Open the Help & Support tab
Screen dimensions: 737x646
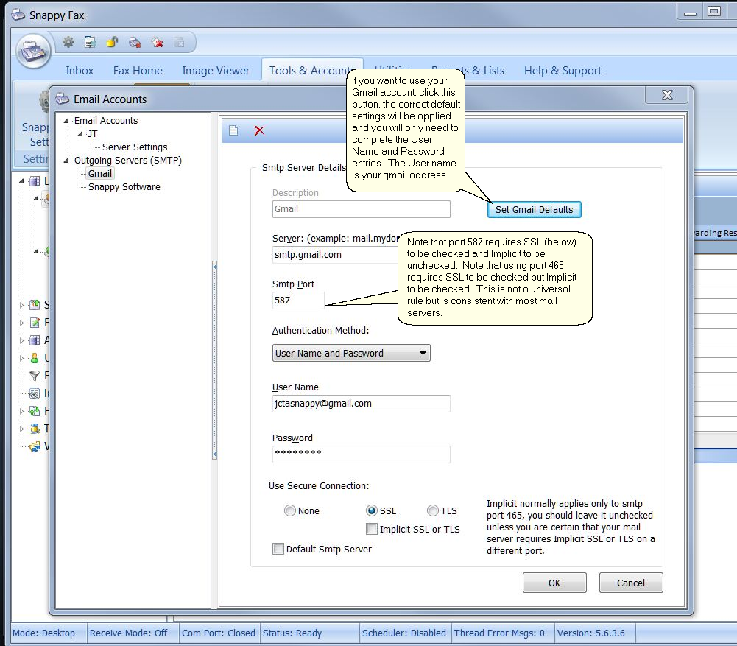click(x=563, y=71)
